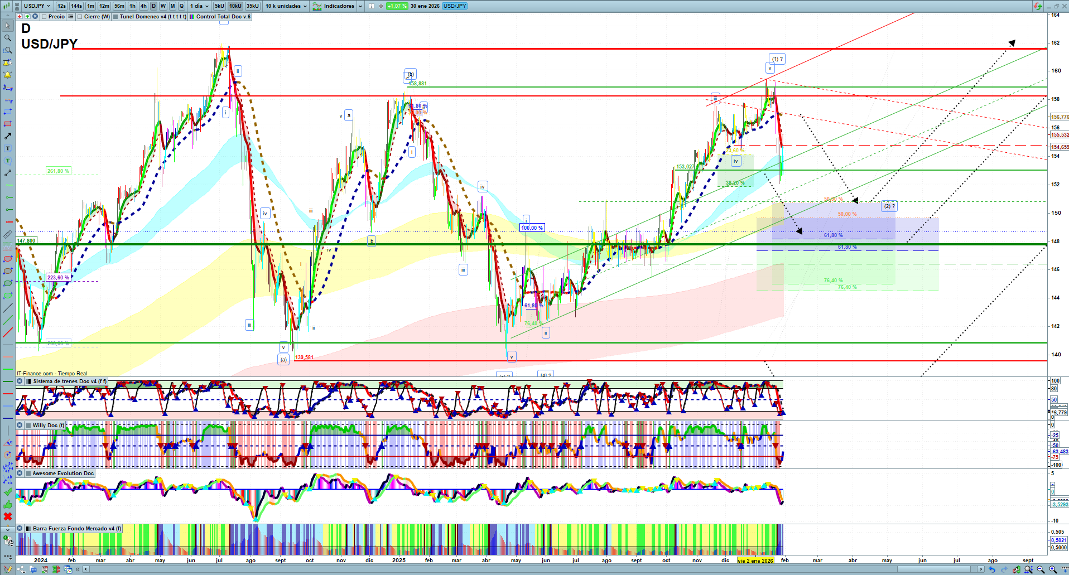Select the arrow drawing tool
This screenshot has width=1069, height=575.
click(8, 136)
